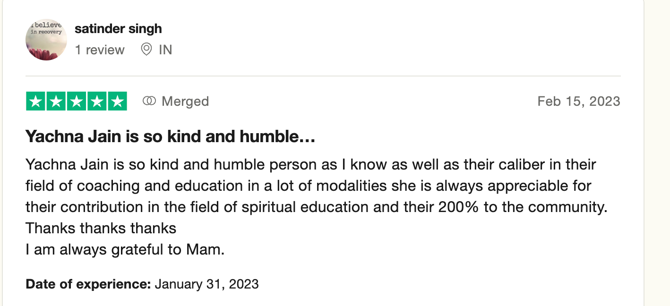Click the "1 review" count
Screen dimensions: 670x306
(100, 50)
